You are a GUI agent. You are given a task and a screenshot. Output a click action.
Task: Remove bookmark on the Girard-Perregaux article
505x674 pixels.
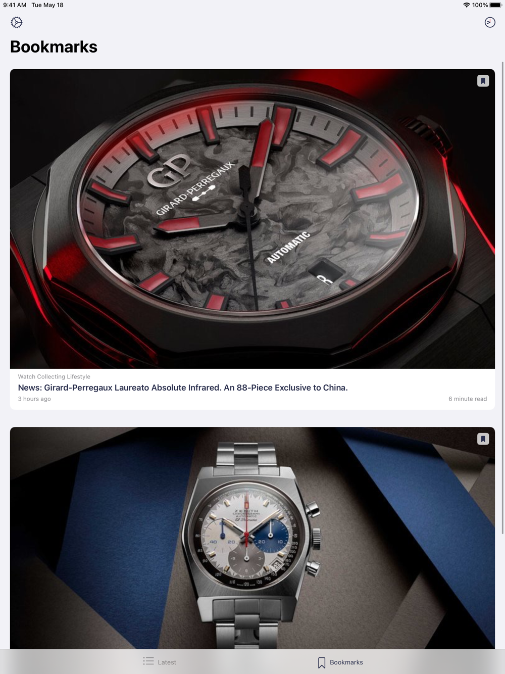click(483, 81)
